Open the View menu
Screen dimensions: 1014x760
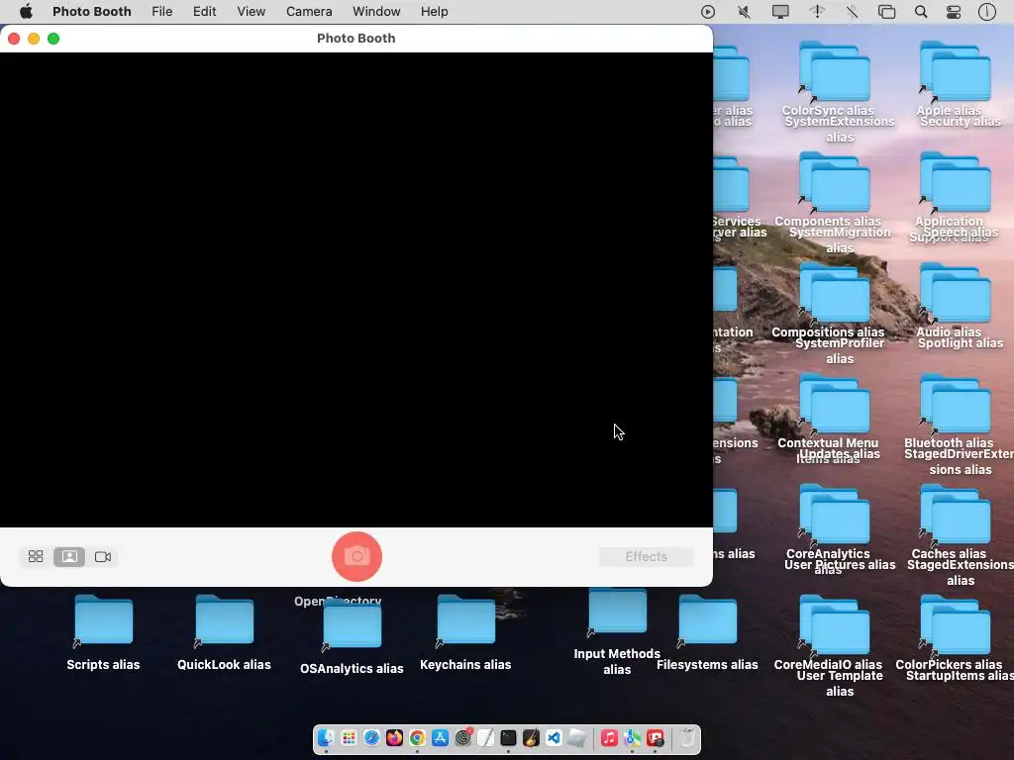pos(251,12)
